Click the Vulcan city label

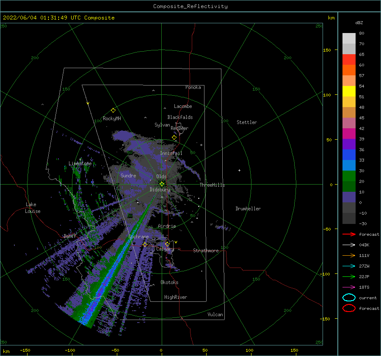(215, 315)
